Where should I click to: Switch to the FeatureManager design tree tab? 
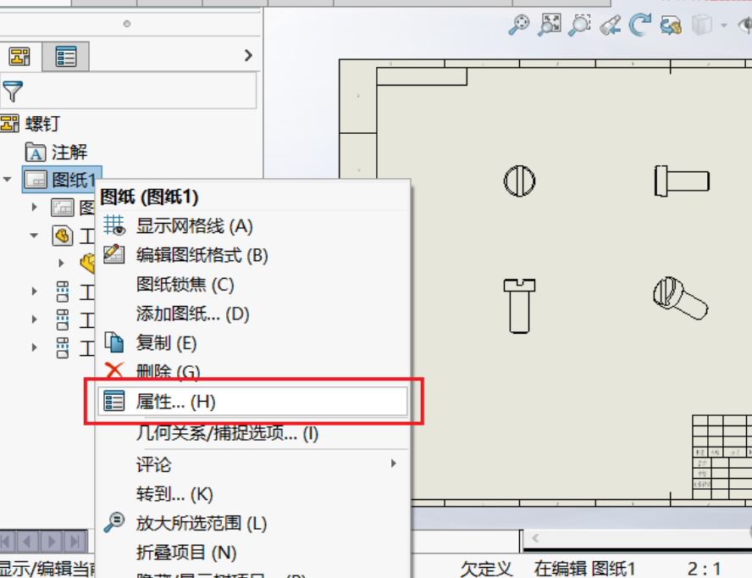19,56
